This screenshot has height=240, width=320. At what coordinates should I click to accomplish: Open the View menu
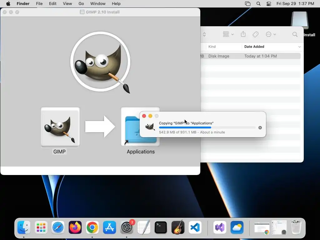coord(67,4)
